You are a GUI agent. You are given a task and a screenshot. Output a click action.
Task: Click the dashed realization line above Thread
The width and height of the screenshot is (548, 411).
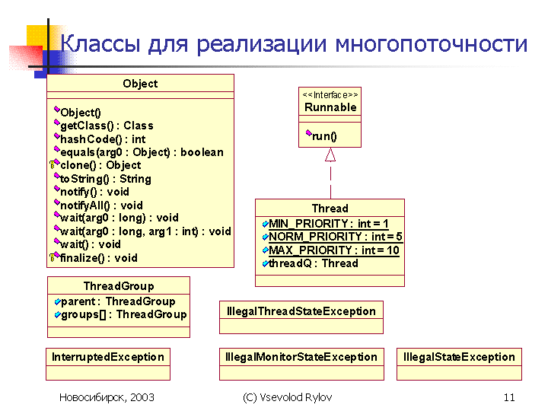(330, 180)
